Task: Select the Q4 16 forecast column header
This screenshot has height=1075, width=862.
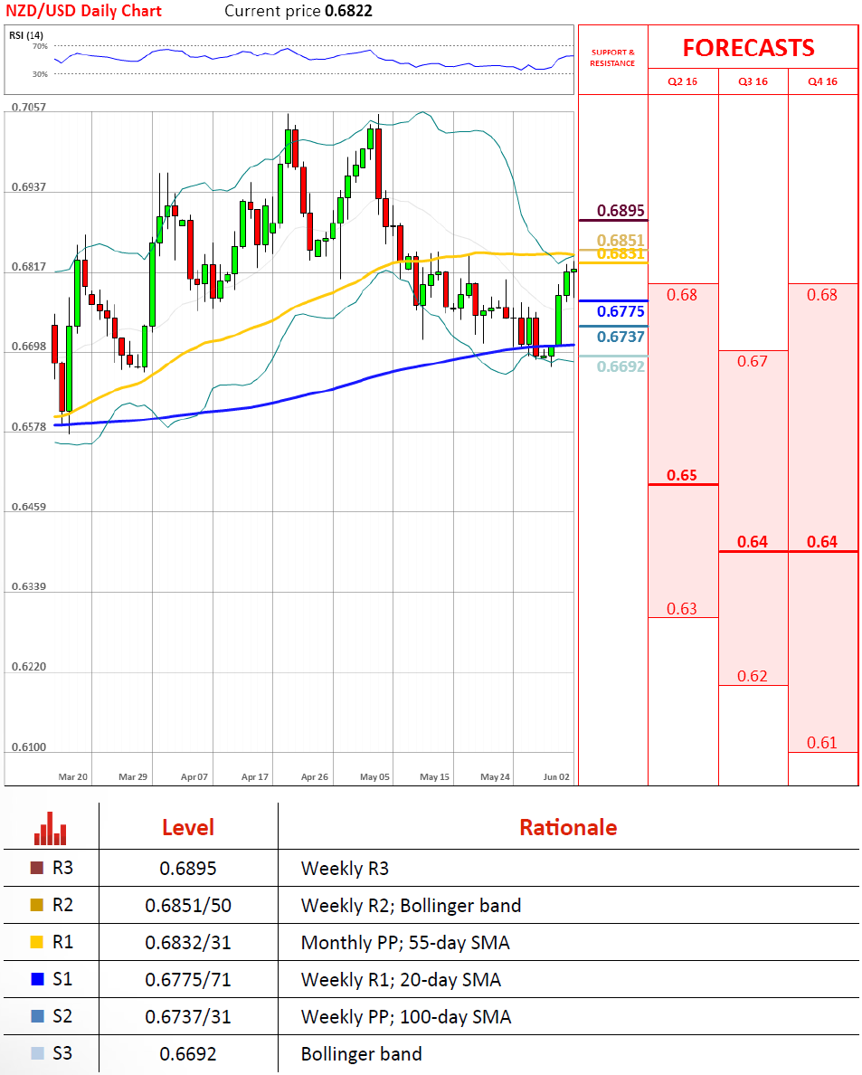Action: pyautogui.click(x=822, y=81)
